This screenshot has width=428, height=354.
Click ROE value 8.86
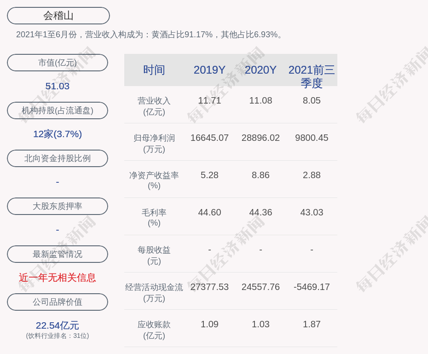click(260, 175)
